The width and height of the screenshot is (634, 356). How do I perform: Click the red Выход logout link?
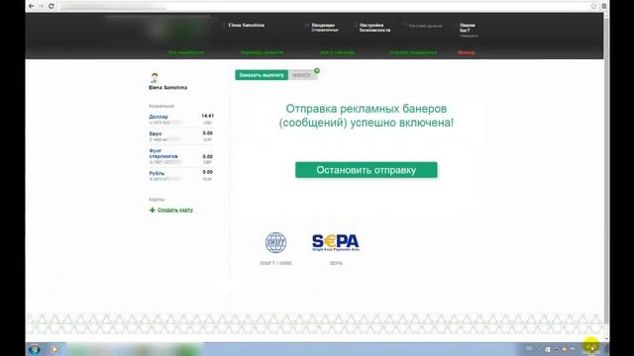[467, 52]
